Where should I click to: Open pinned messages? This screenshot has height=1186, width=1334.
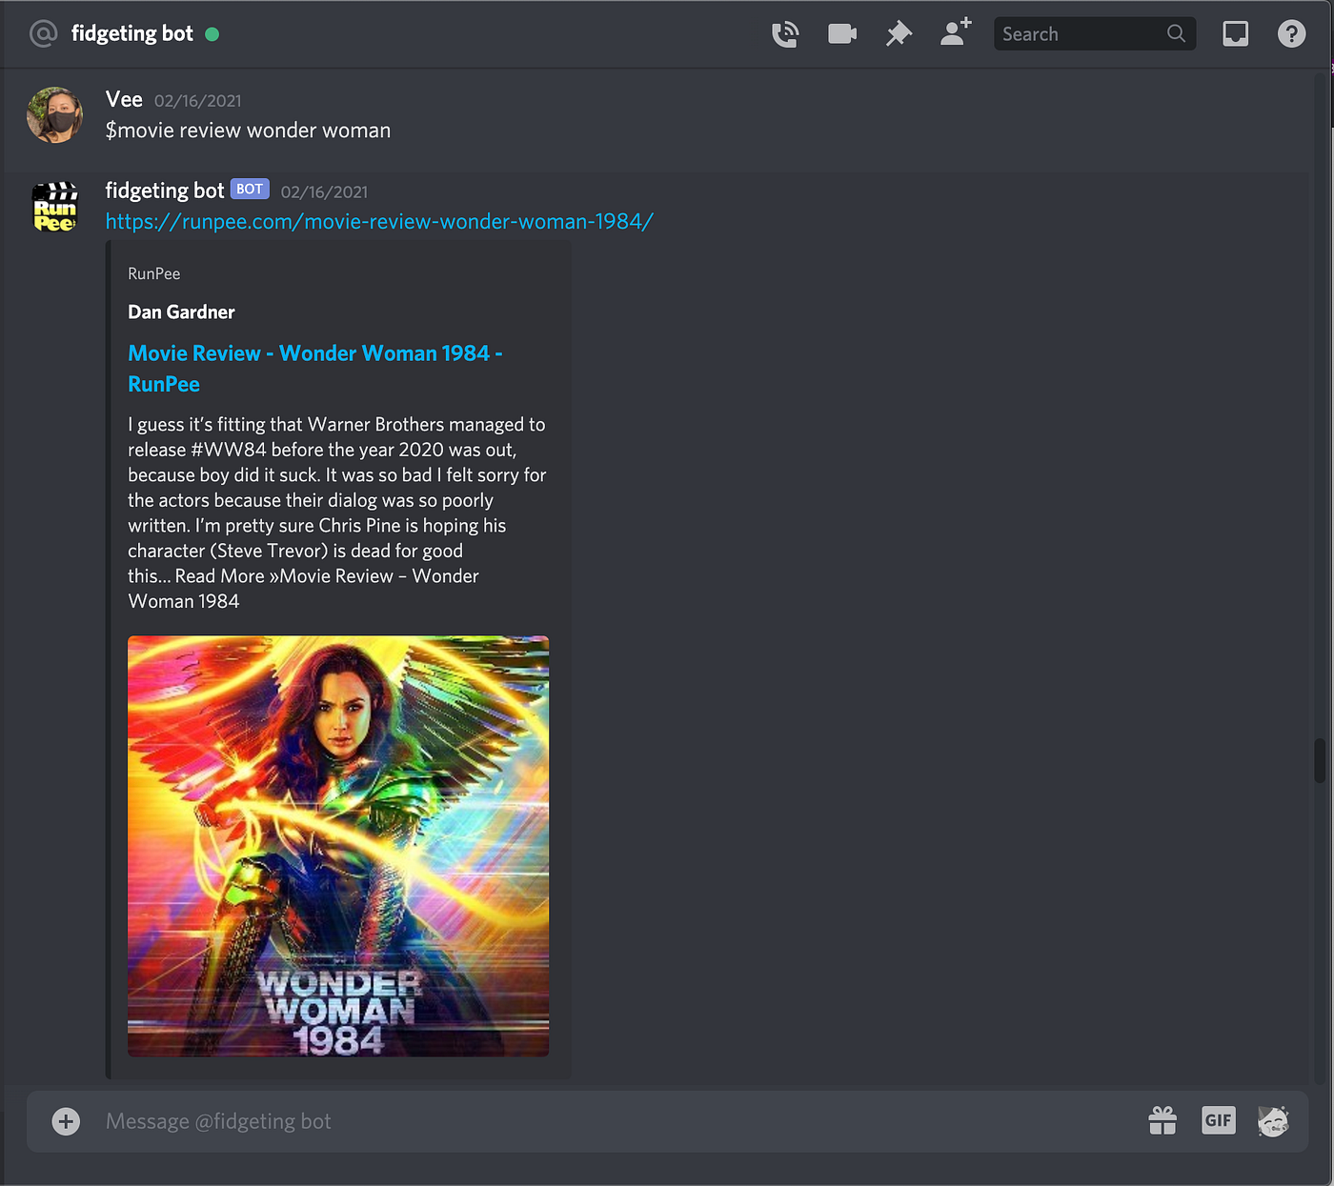coord(898,33)
